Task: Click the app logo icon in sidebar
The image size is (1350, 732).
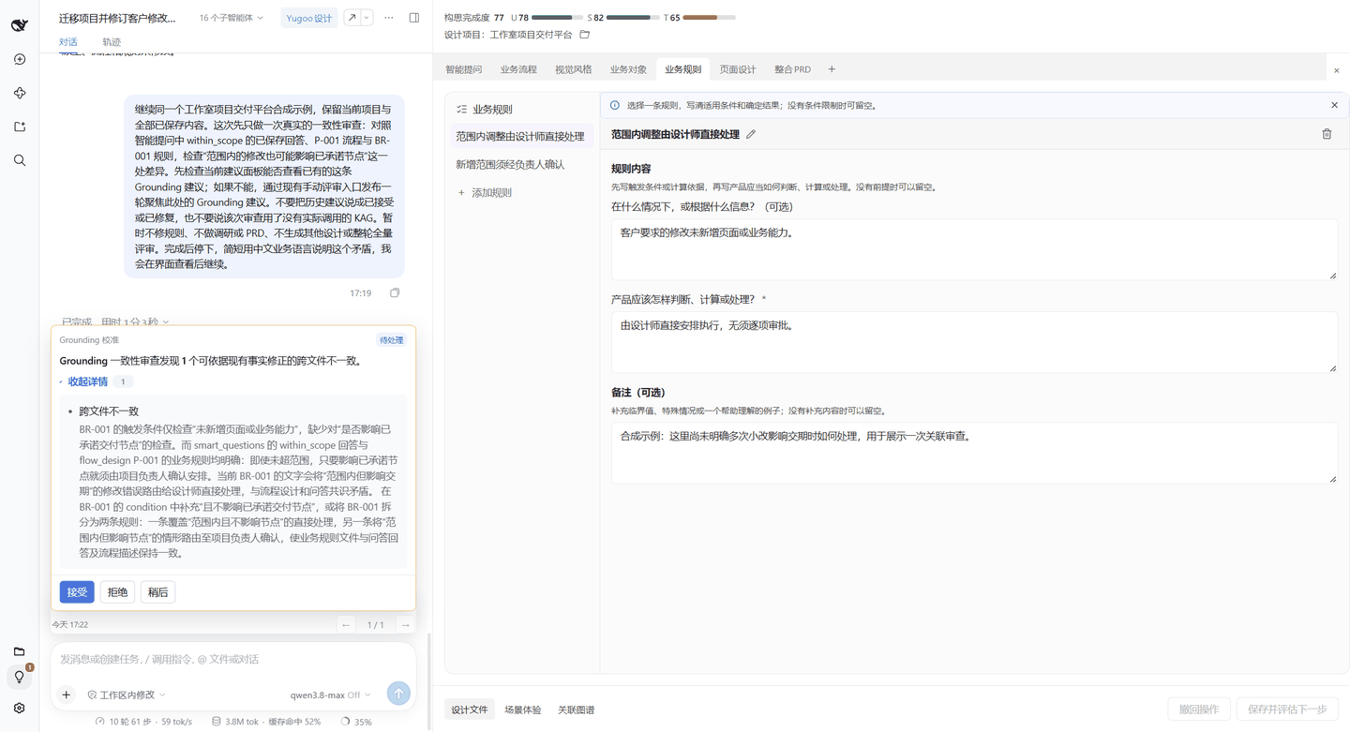Action: click(x=19, y=25)
